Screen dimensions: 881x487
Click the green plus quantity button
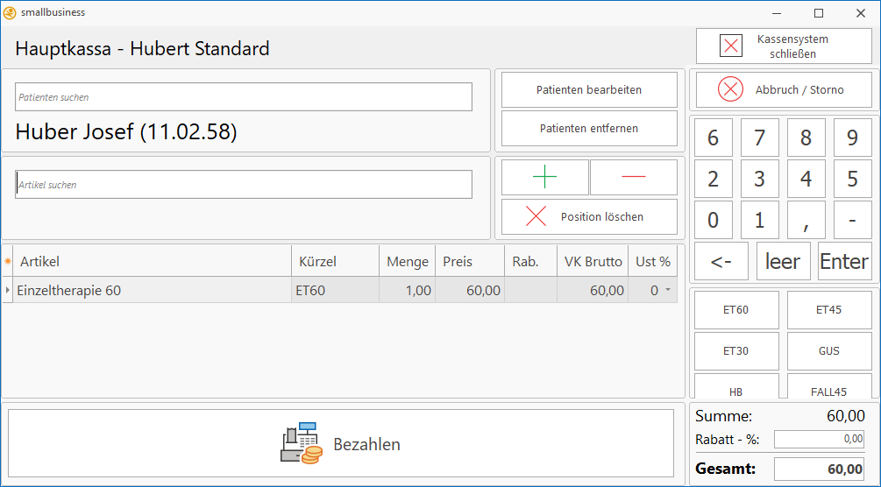pos(544,177)
